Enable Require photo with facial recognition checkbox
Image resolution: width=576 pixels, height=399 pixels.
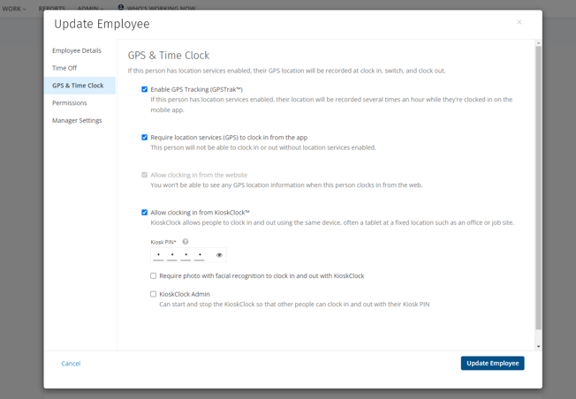[153, 275]
